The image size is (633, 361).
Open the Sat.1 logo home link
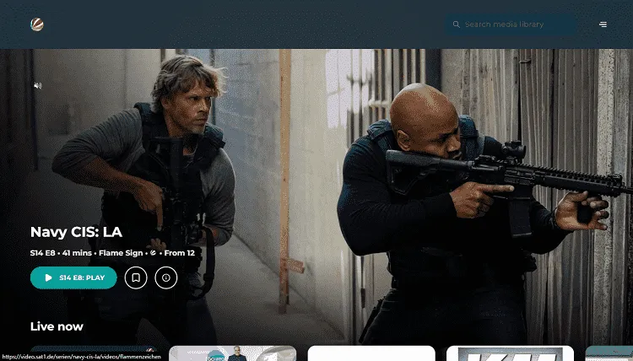click(37, 24)
